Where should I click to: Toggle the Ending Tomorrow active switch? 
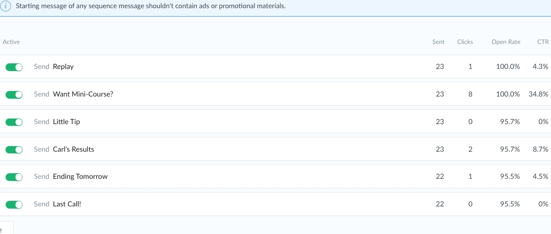[14, 177]
